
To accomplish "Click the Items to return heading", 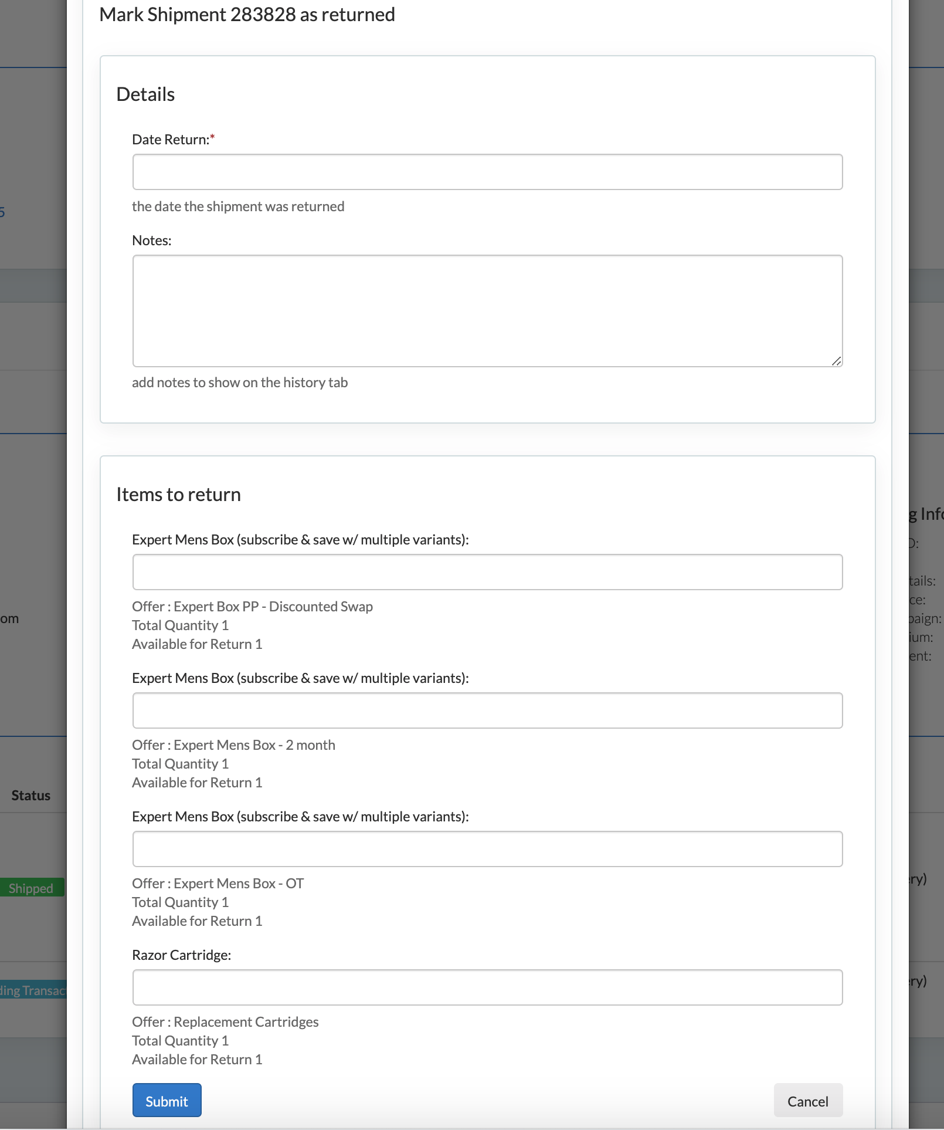I will pyautogui.click(x=178, y=495).
